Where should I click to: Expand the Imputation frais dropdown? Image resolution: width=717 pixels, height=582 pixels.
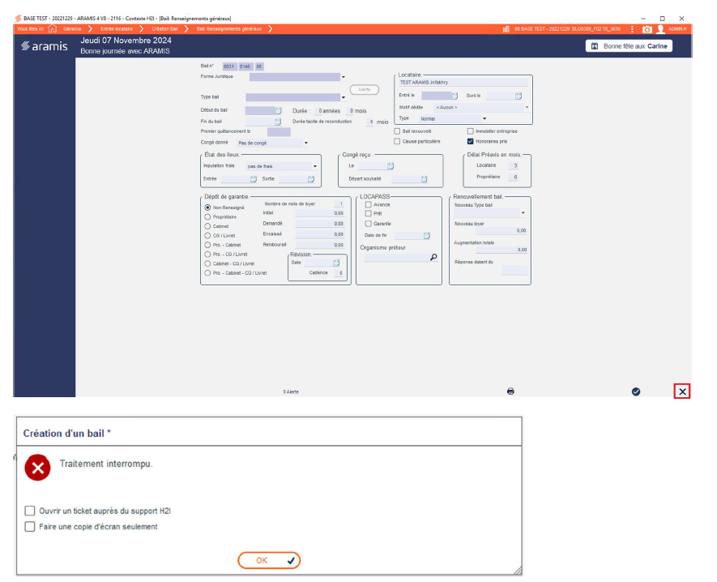314,166
